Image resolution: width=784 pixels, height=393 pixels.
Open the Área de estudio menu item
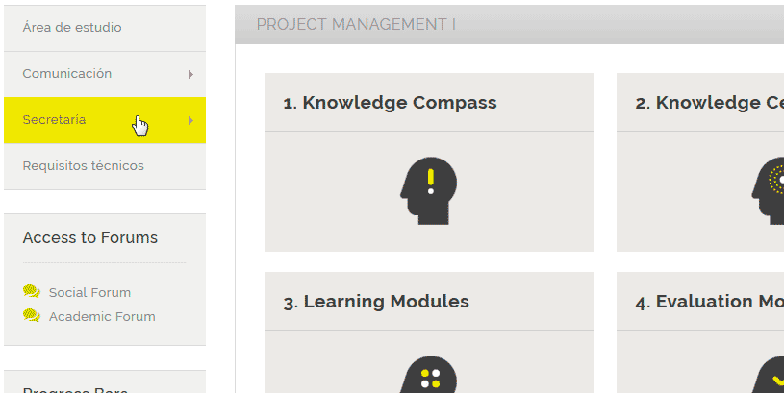[x=72, y=28]
